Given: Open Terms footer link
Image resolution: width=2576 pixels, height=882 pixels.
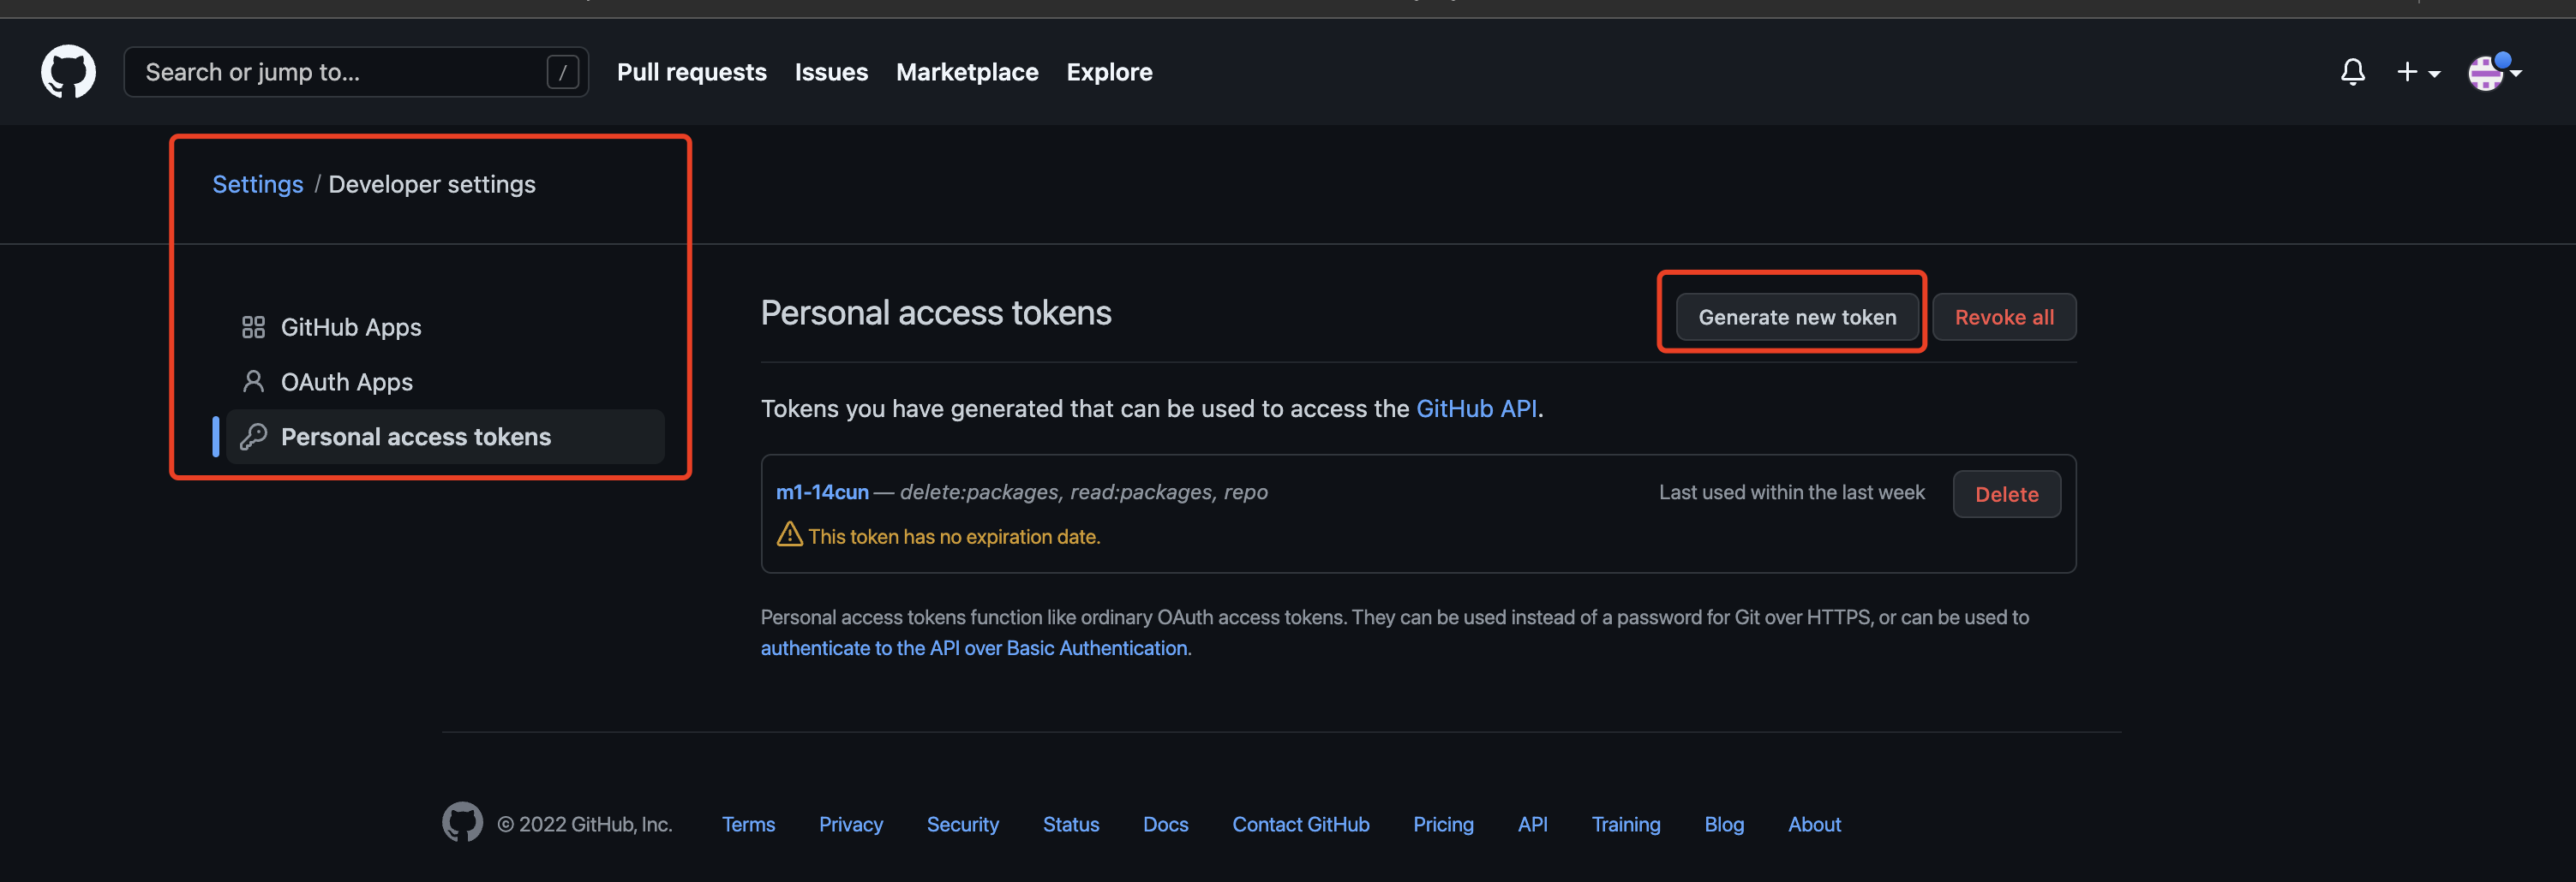Looking at the screenshot, I should [x=748, y=824].
